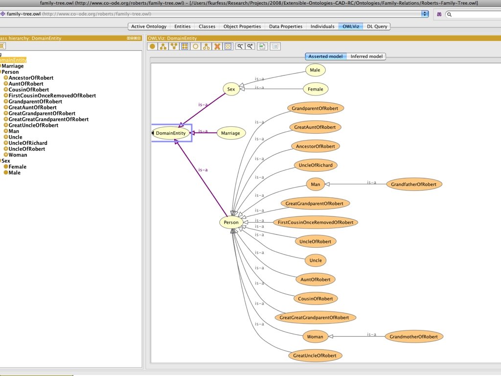This screenshot has height=376, width=501.
Task: Switch to the Asserted model view
Action: click(x=325, y=56)
